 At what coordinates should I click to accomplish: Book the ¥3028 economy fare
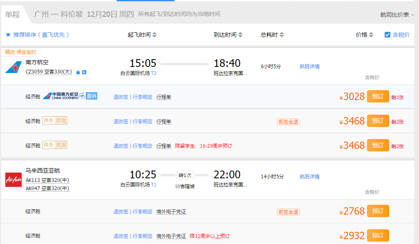tap(378, 96)
